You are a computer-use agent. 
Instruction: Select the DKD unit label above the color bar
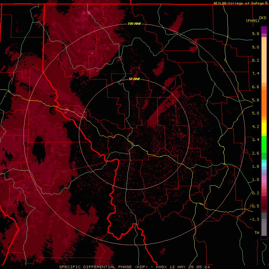(x=263, y=18)
